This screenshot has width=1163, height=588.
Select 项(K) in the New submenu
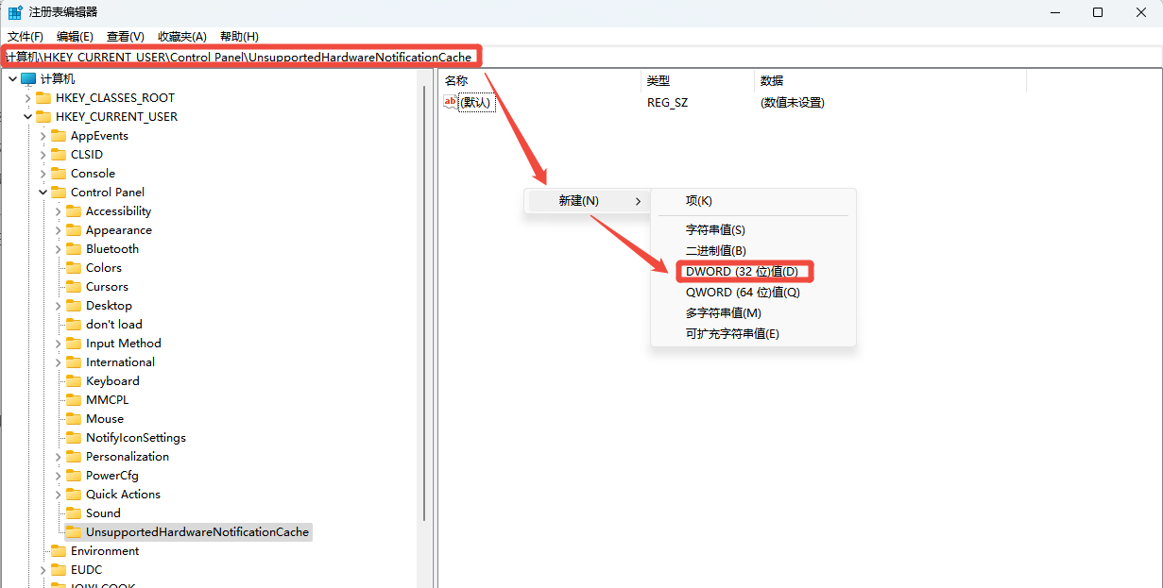(x=699, y=201)
